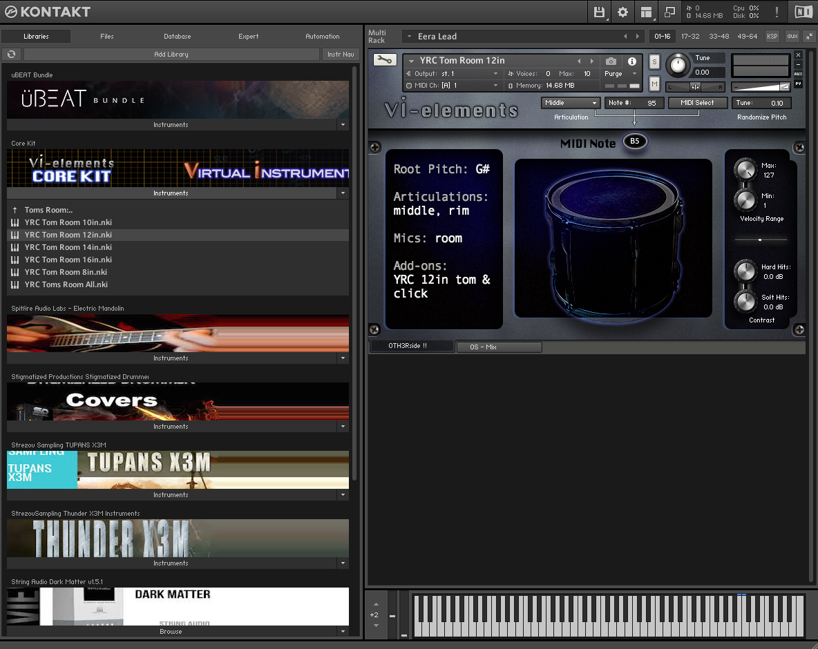818x649 pixels.
Task: Select the 33-48 rack page button
Action: click(719, 37)
